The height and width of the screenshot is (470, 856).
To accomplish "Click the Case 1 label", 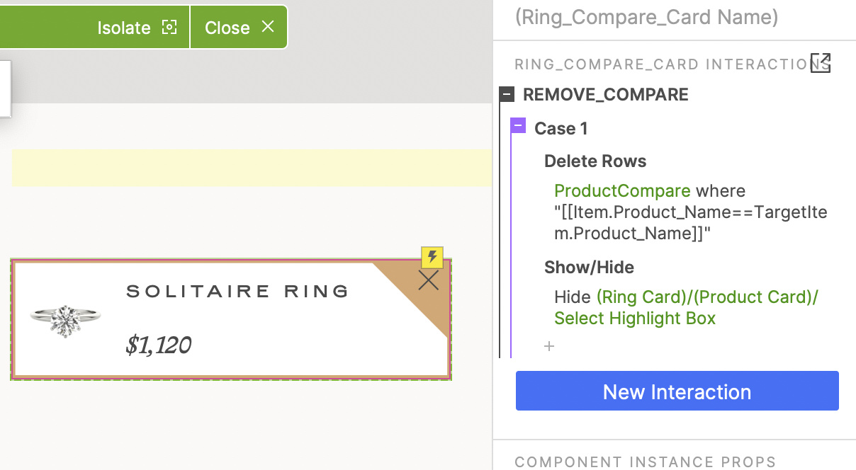I will [561, 129].
